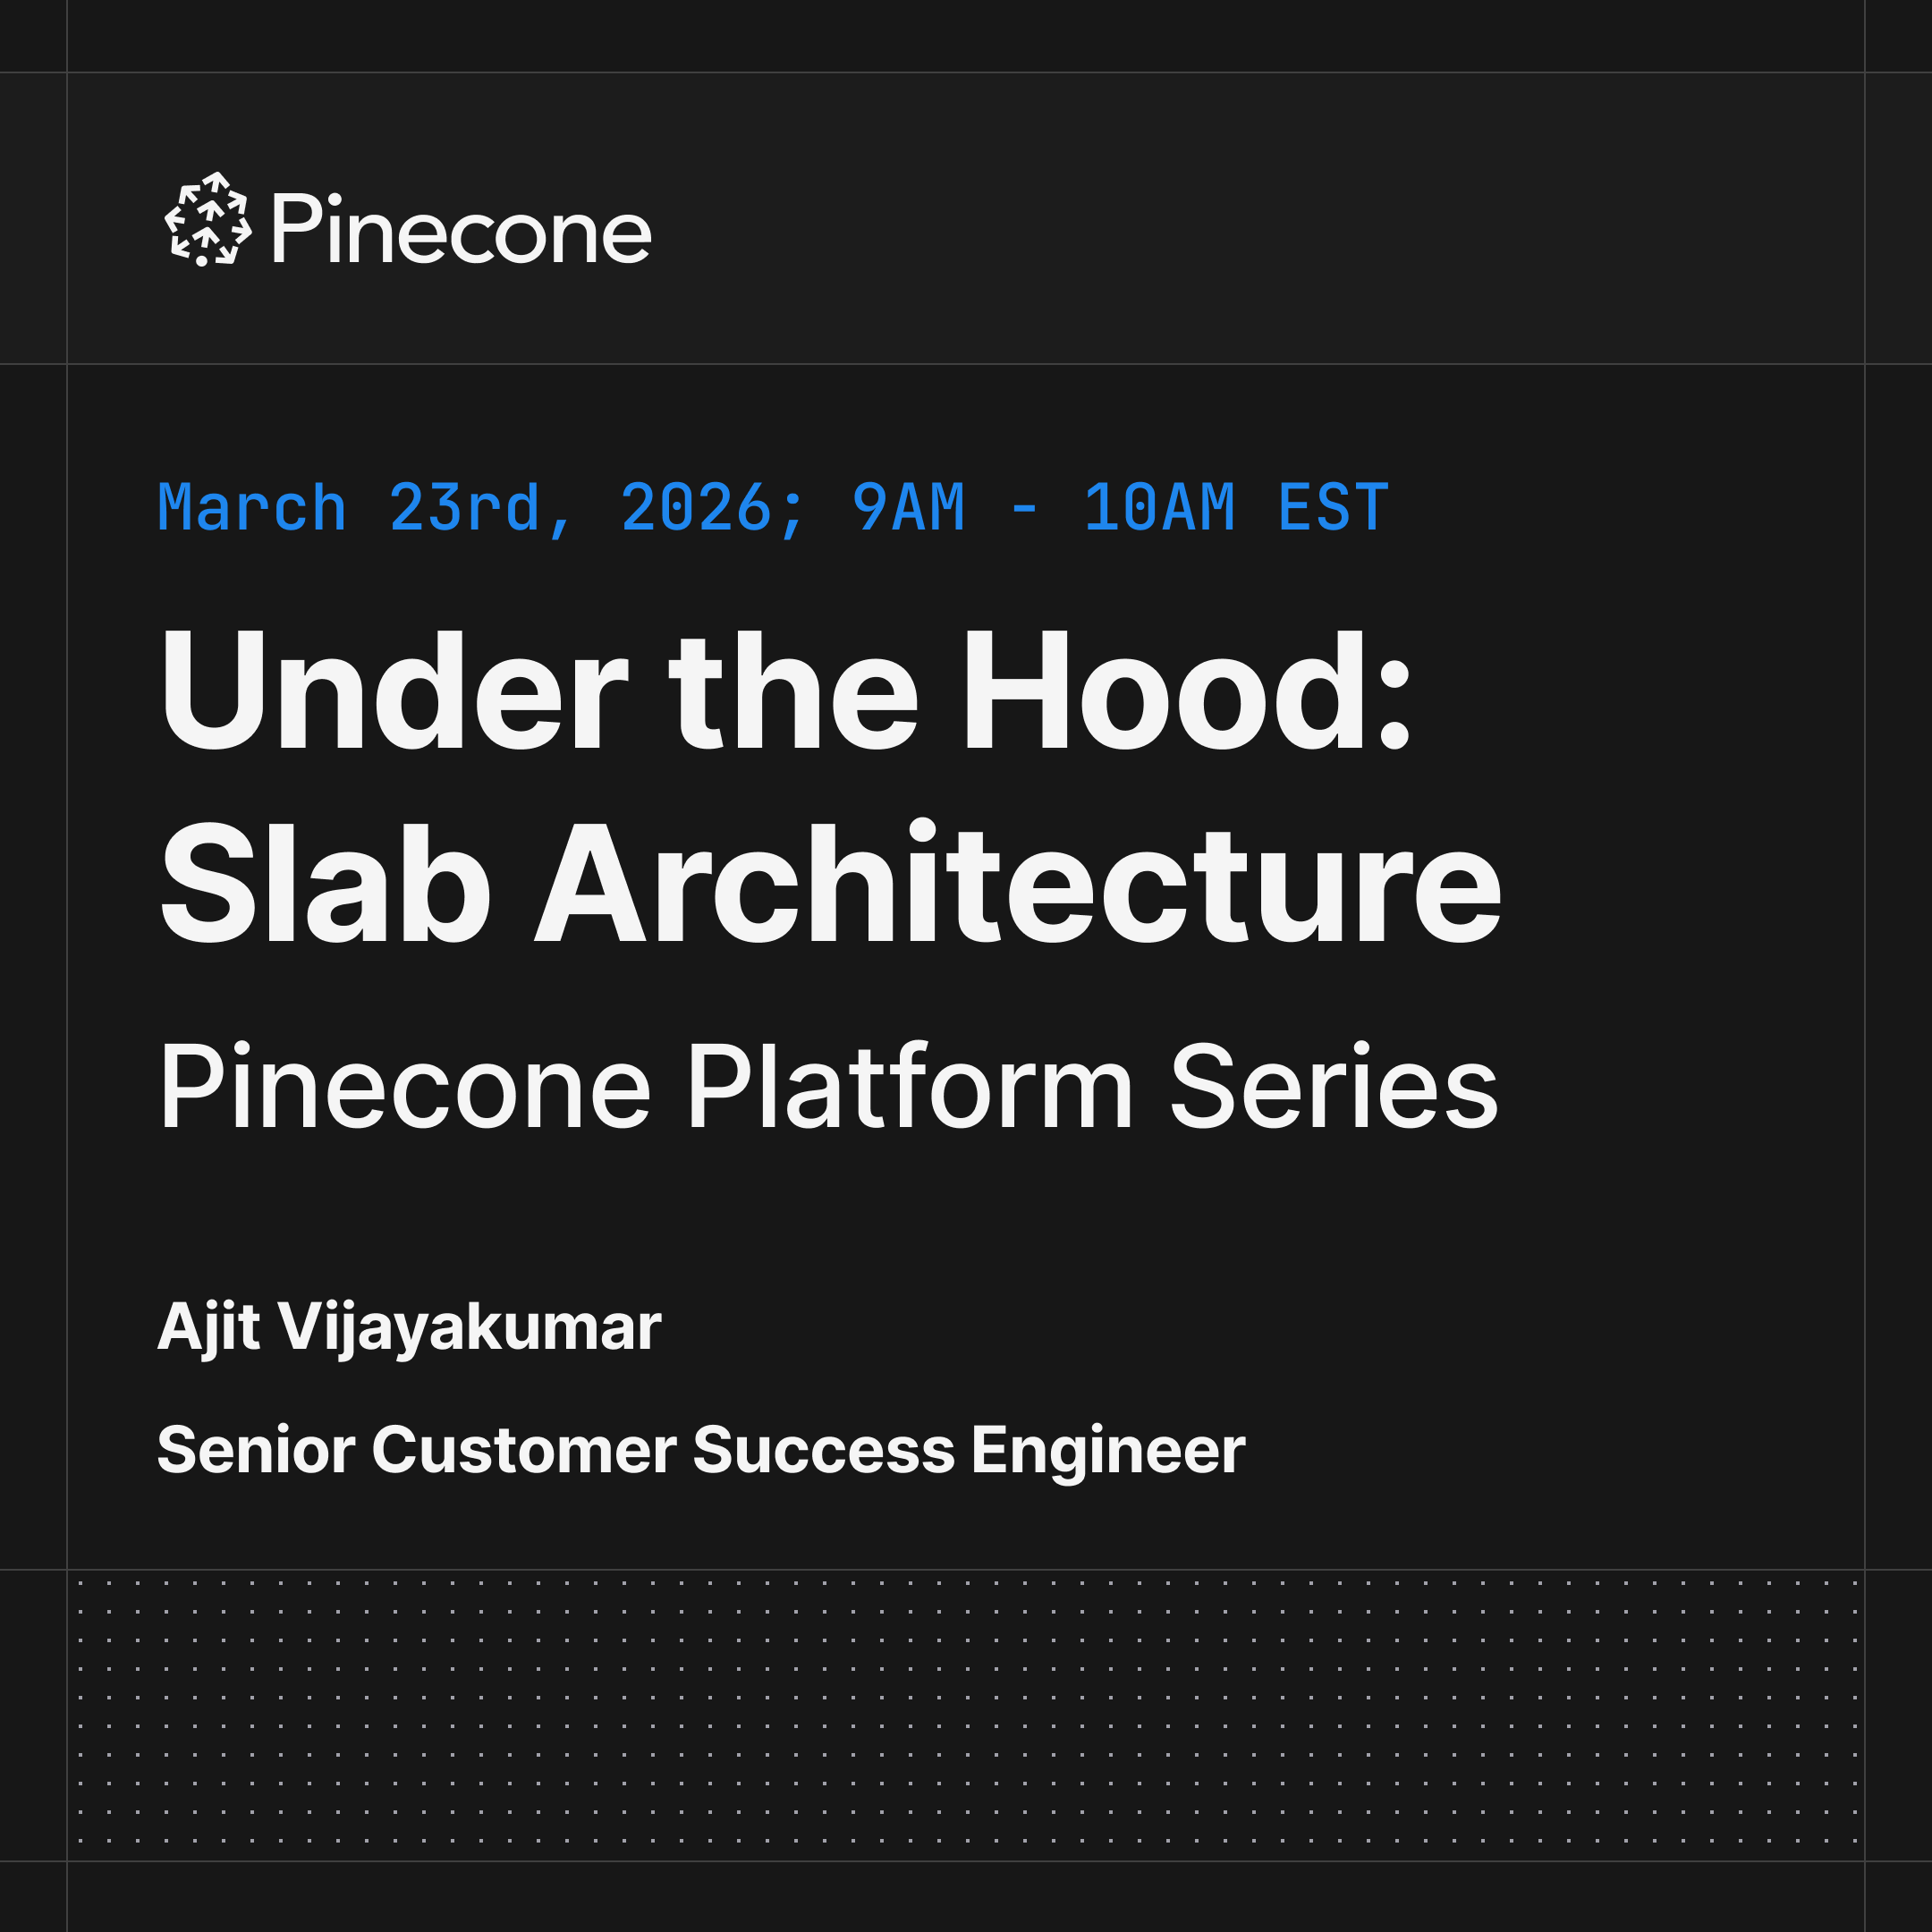Click Pinecone in Platform Series subtitle
Viewport: 1932px width, 1932px height.
405,1087
